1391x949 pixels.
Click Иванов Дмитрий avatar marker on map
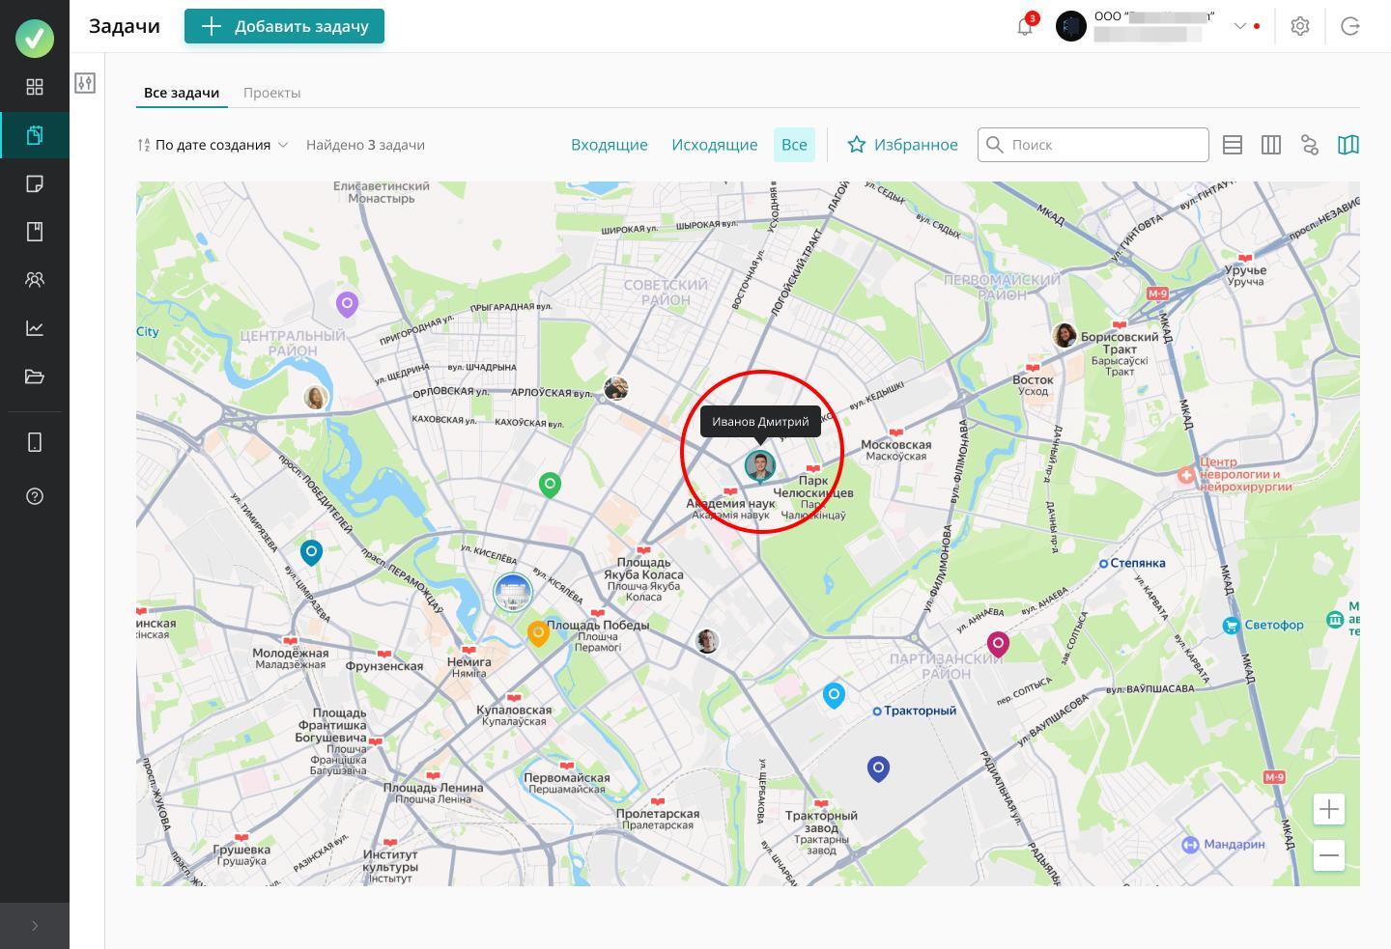click(x=760, y=465)
